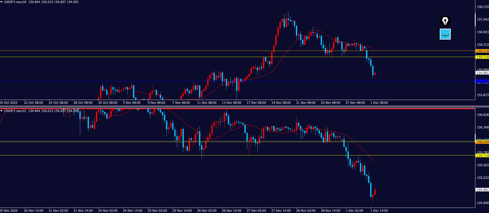Click orange 156.019 price tag on H1 chart
This screenshot has width=489, height=213.
482,142
